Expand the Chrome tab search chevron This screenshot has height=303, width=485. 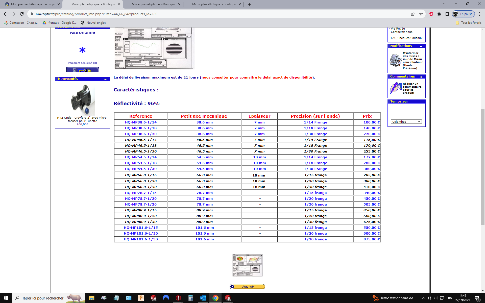pyautogui.click(x=444, y=4)
